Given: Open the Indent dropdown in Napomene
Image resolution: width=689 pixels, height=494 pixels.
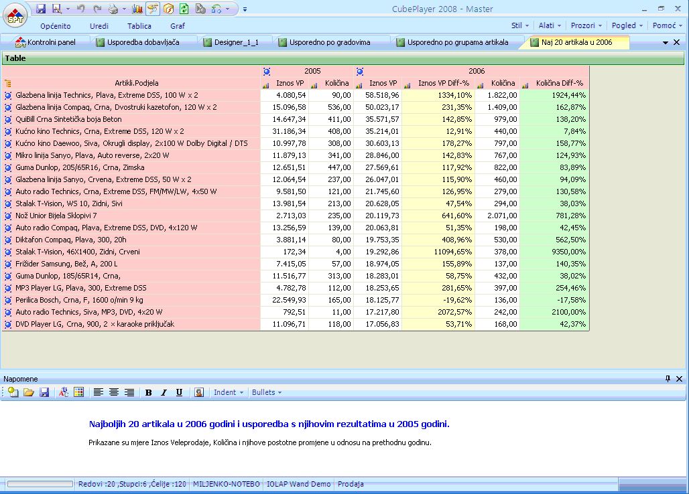Looking at the screenshot, I should tap(229, 393).
